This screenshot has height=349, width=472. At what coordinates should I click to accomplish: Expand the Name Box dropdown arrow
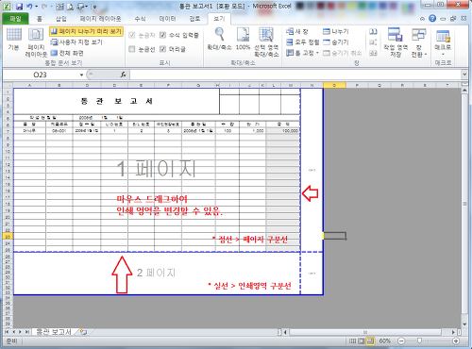pos(81,75)
